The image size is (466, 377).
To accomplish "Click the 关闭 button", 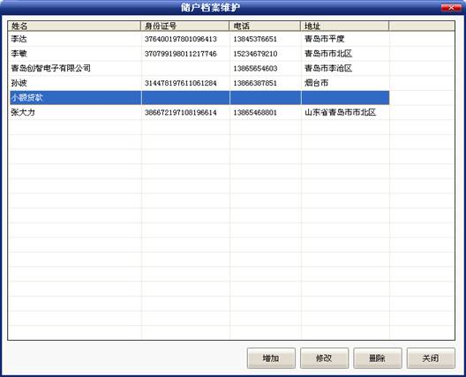I will 431,358.
